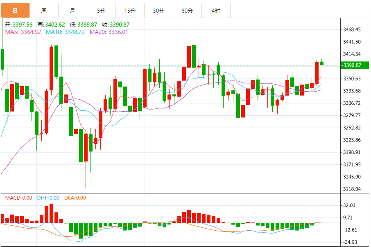This screenshot has height=247, width=371.
Task: Click the MA10 indicator label
Action: point(65,32)
